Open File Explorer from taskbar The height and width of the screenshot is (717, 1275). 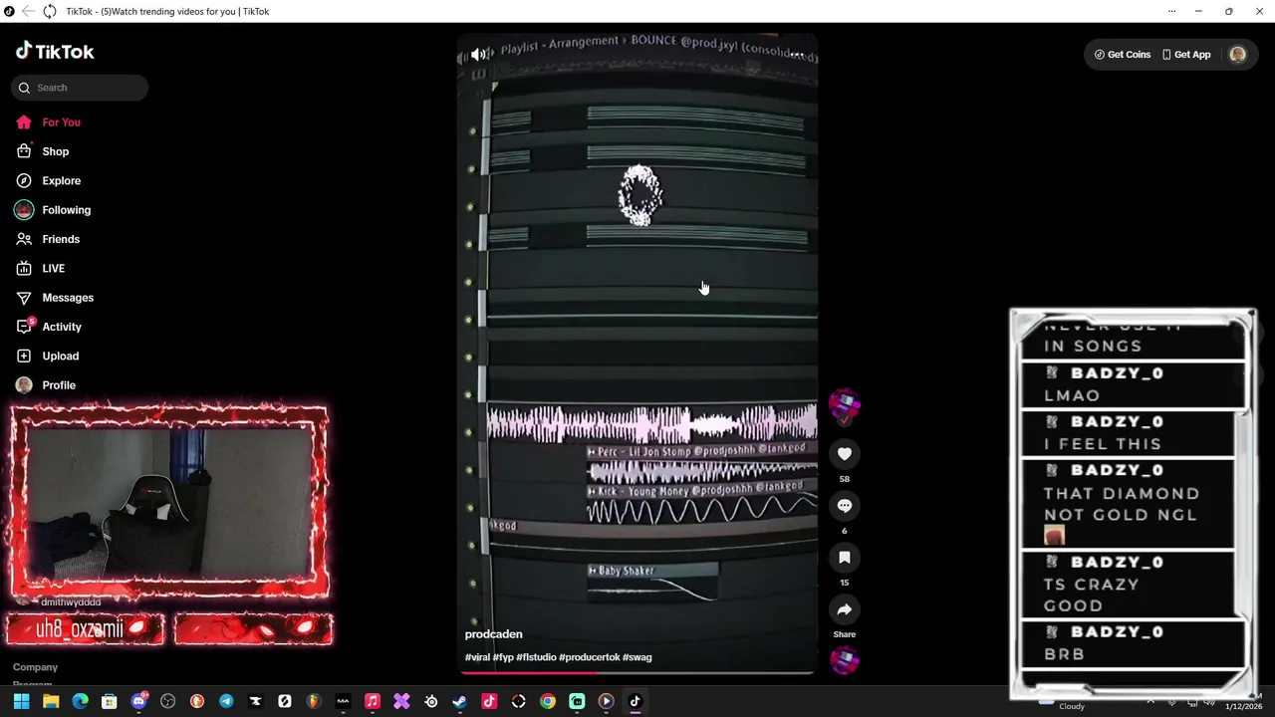(51, 701)
